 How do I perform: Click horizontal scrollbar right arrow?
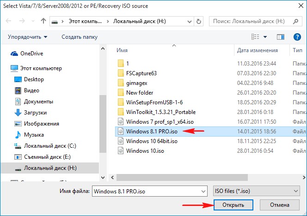pos(304,178)
